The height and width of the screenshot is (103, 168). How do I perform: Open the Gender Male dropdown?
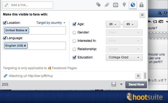coord(124,32)
